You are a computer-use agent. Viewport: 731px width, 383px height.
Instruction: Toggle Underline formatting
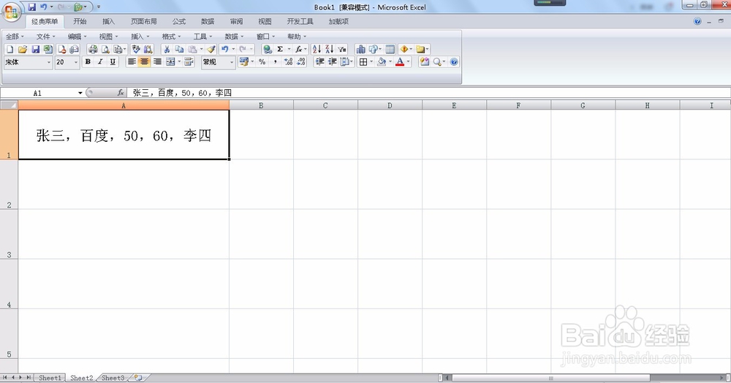coord(113,61)
